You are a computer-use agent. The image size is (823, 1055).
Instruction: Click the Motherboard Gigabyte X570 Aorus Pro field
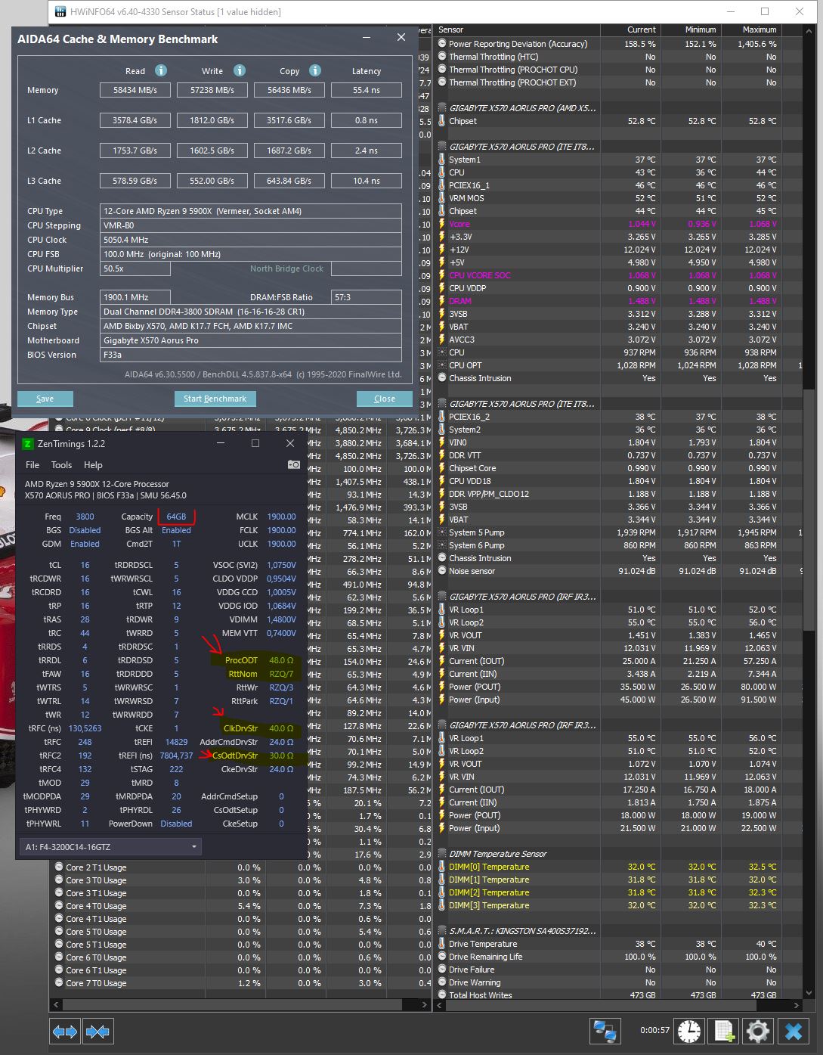coord(251,340)
